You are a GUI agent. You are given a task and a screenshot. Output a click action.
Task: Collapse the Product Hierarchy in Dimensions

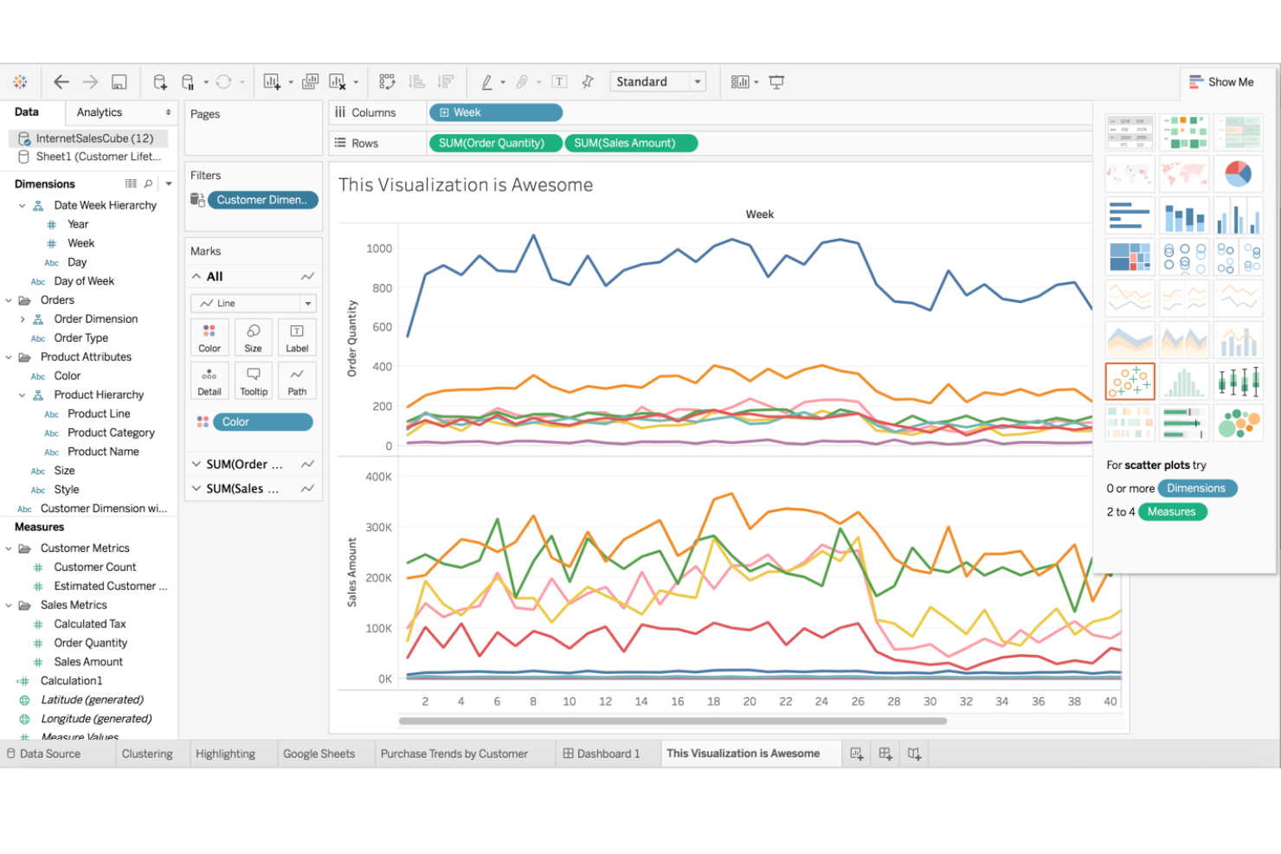[x=23, y=395]
